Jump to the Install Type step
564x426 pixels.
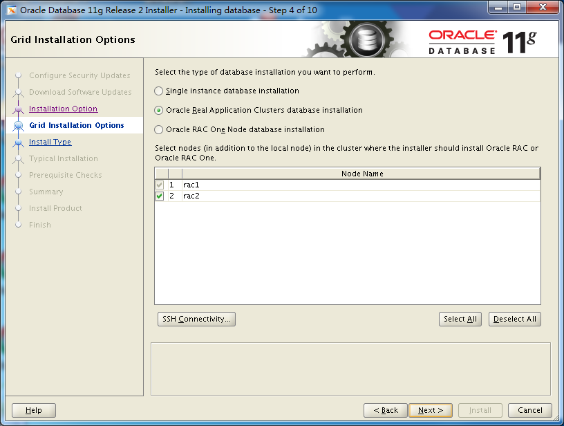[x=50, y=142]
